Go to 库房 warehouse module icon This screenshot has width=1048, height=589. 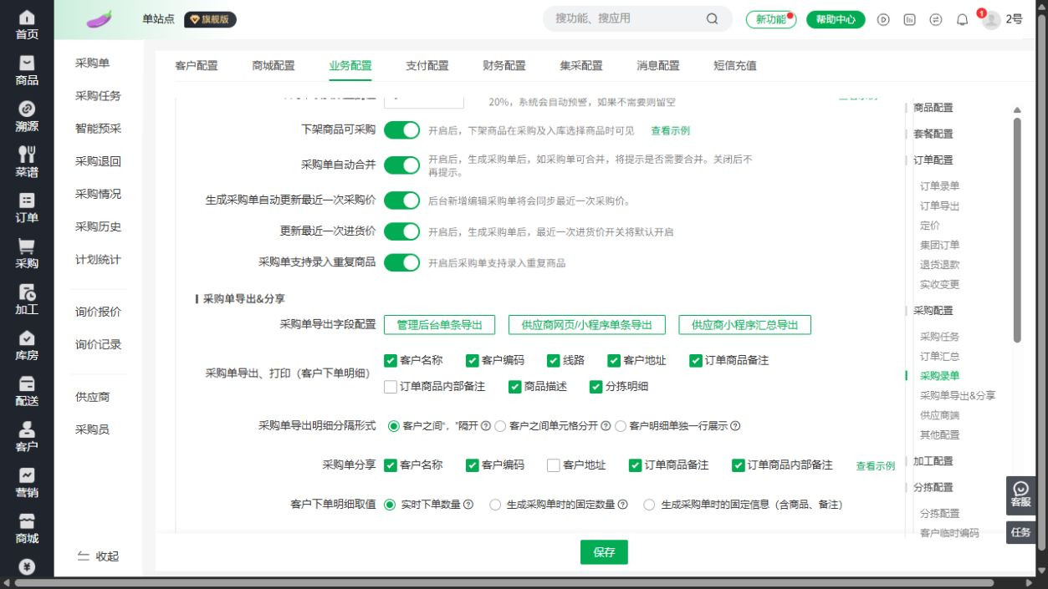pyautogui.click(x=27, y=346)
